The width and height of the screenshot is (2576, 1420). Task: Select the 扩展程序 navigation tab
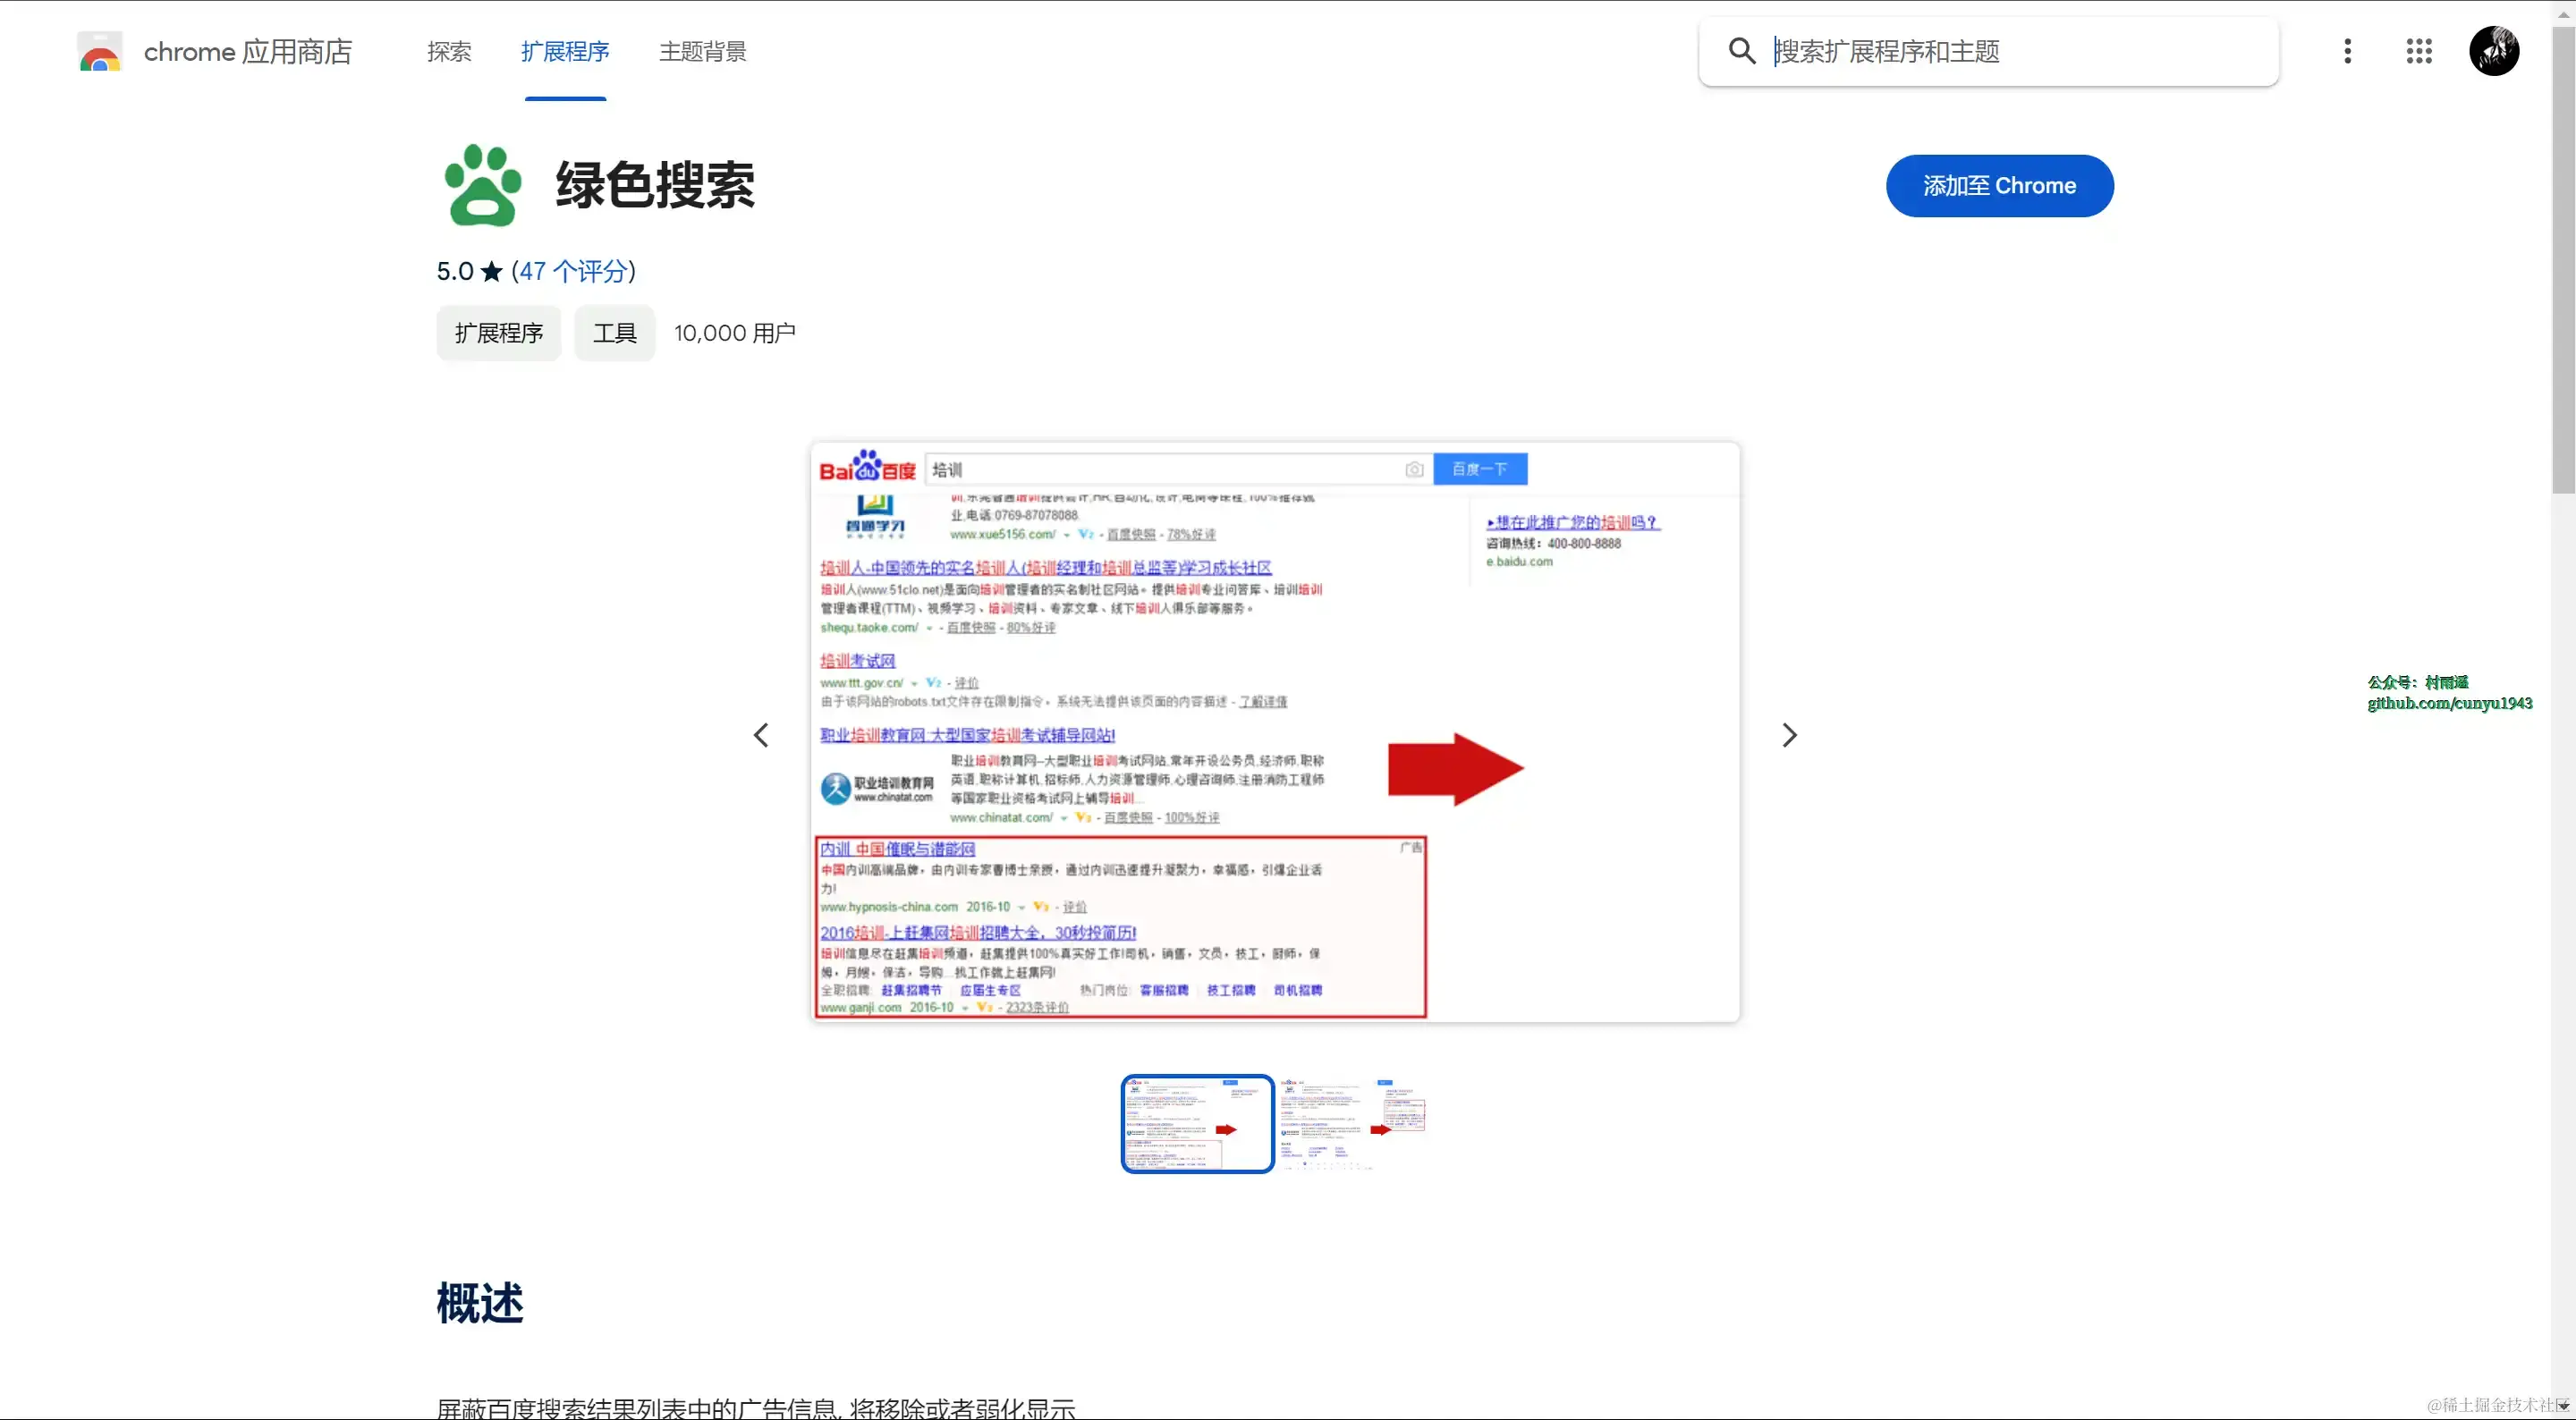565,52
